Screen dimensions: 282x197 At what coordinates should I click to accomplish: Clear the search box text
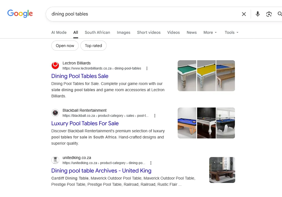pyautogui.click(x=244, y=14)
